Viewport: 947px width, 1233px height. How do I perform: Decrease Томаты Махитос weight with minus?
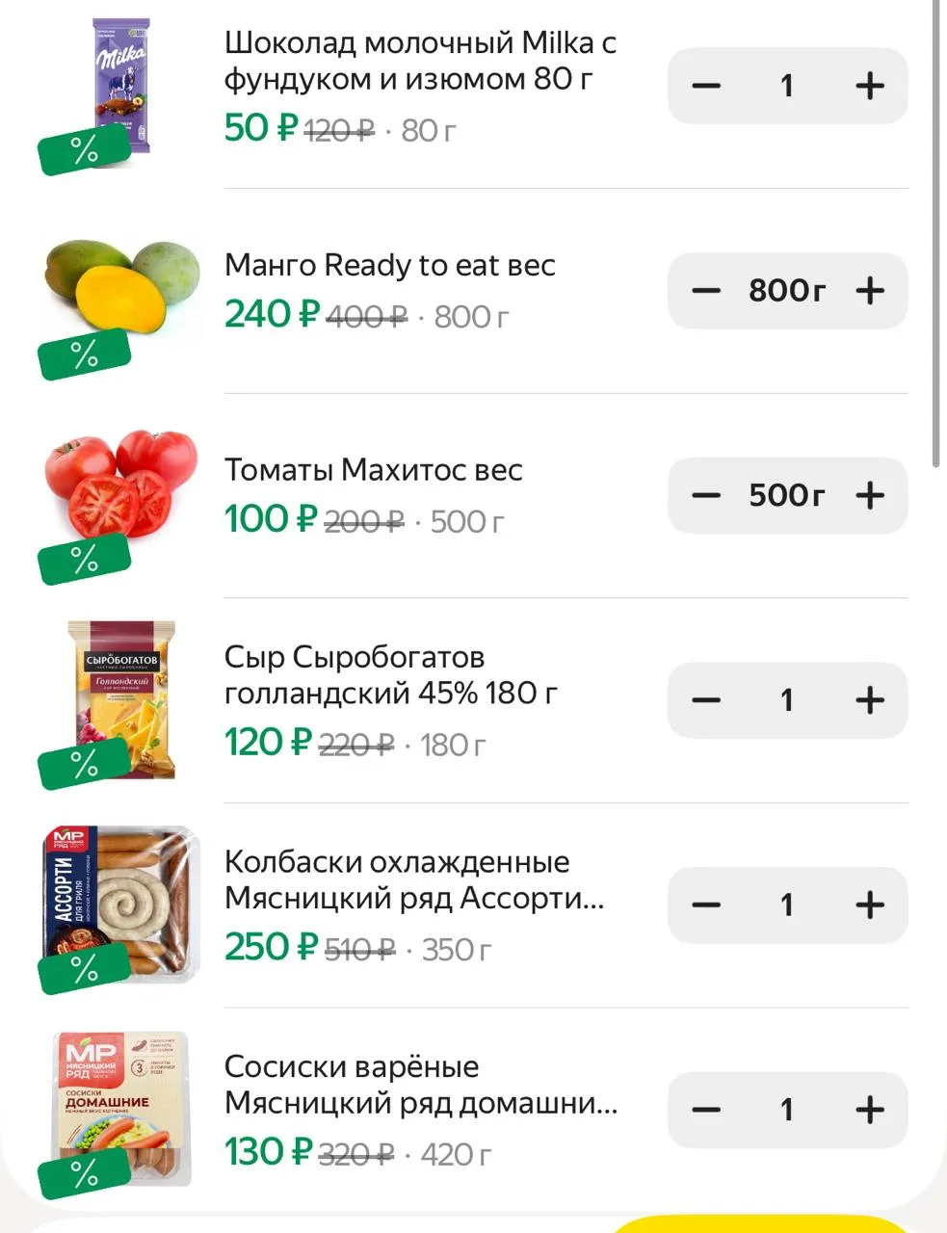click(706, 495)
